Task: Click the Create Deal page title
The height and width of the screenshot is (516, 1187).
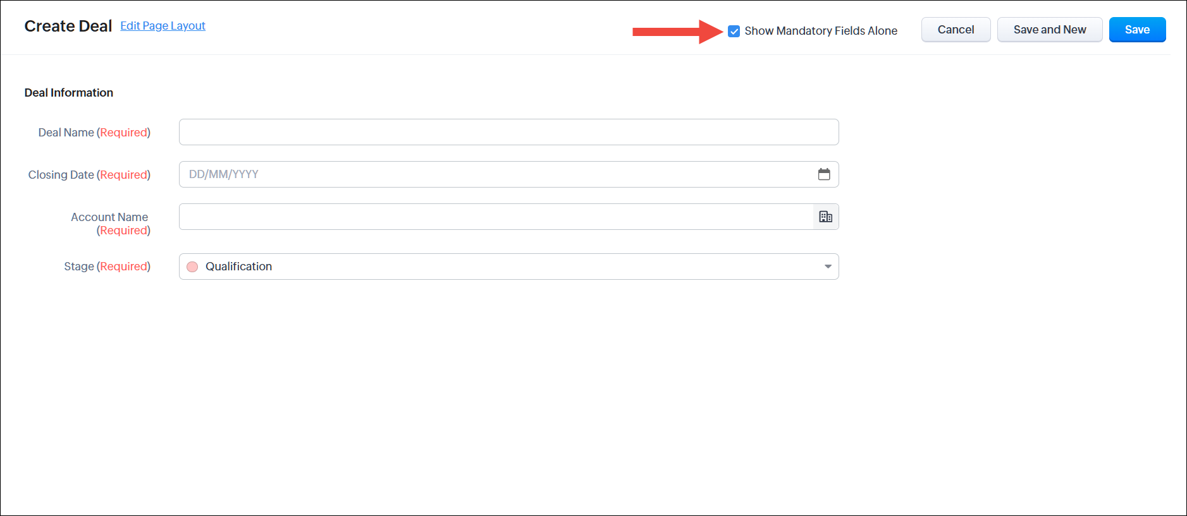Action: click(x=68, y=26)
